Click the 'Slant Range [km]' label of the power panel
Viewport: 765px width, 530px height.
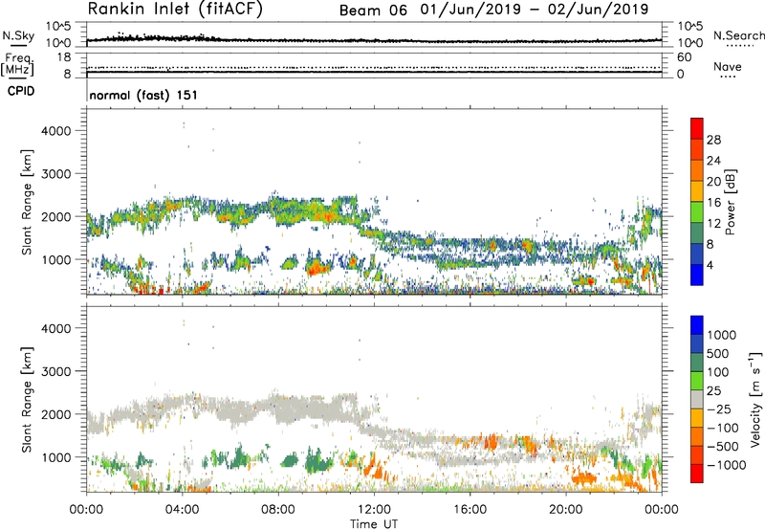point(27,202)
